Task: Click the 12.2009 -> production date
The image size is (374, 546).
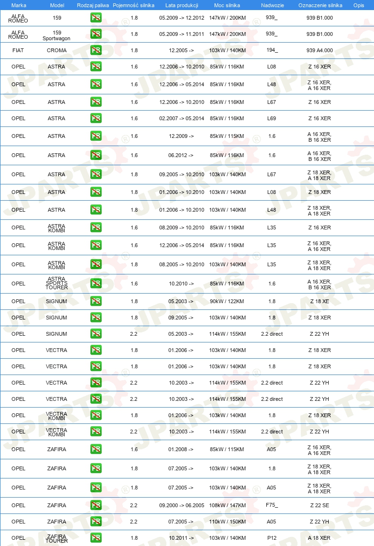Action: click(x=181, y=136)
